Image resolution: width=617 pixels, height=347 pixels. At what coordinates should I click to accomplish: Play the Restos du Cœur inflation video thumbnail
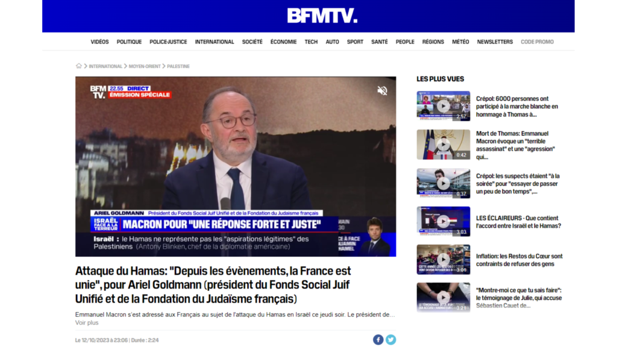[443, 259]
